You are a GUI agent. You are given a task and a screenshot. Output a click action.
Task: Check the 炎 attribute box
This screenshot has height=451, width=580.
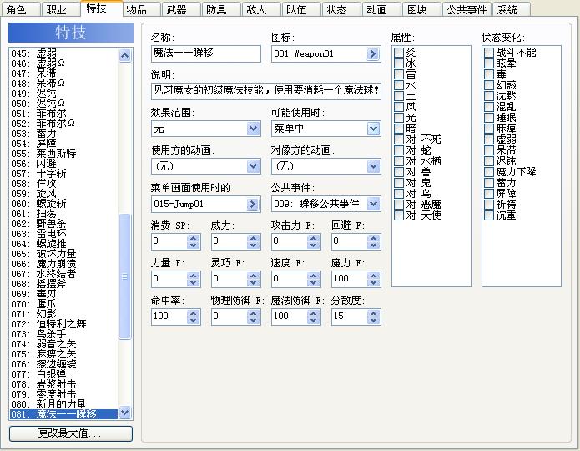click(399, 53)
